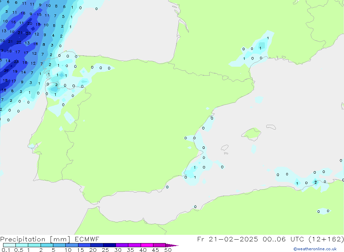Select the 40–45 mm magenta legend swatch

click(147, 245)
